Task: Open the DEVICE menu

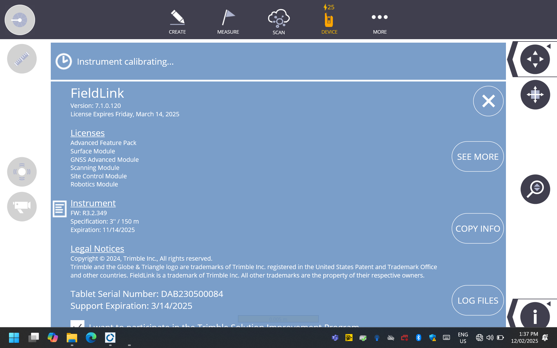Action: point(329,20)
